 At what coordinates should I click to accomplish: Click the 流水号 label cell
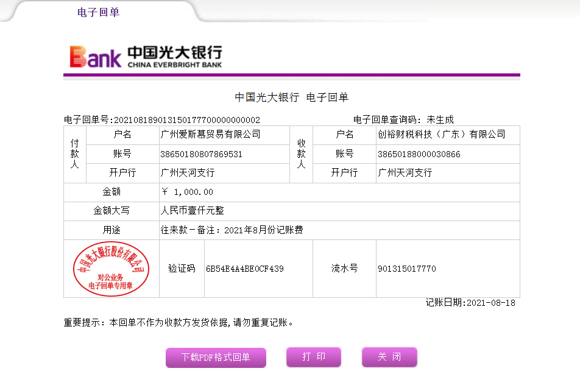[344, 269]
